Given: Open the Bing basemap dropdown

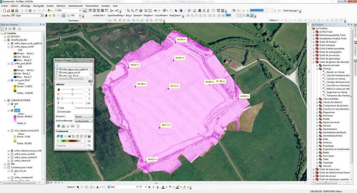Looking at the screenshot, I should 129,15.
